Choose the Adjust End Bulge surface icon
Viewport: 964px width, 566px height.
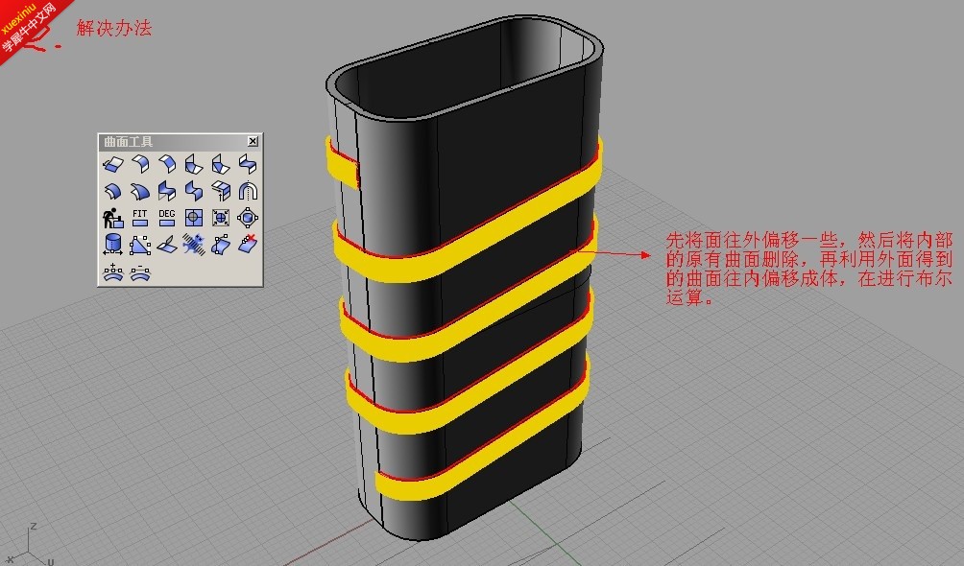[x=221, y=245]
